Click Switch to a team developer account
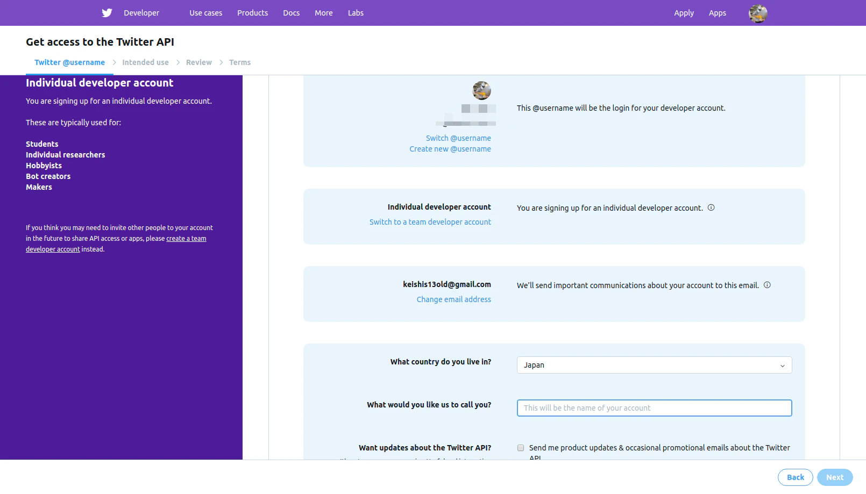The image size is (866, 494). pos(430,222)
